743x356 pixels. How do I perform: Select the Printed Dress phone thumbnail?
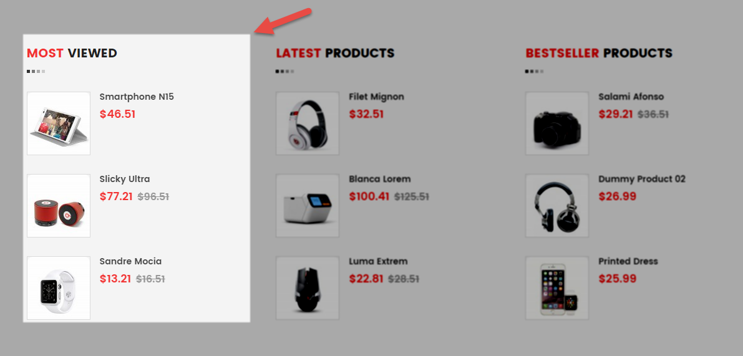point(556,288)
